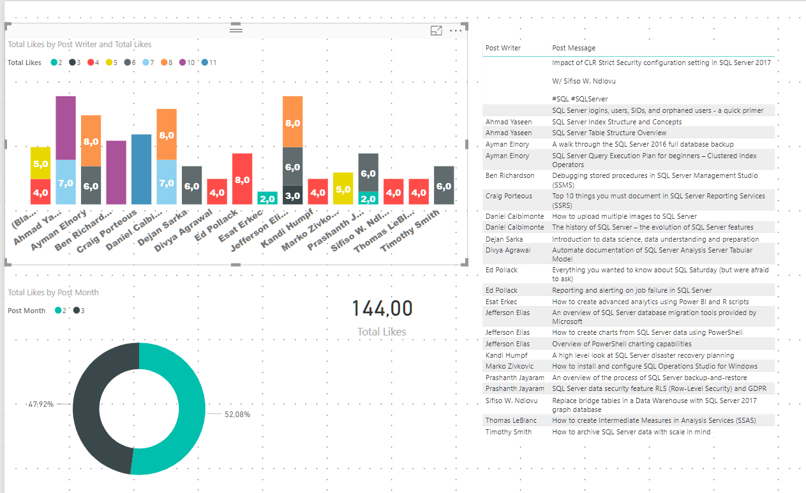This screenshot has width=806, height=493.
Task: Select the teal Post Month 2 legend marker
Action: [58, 311]
